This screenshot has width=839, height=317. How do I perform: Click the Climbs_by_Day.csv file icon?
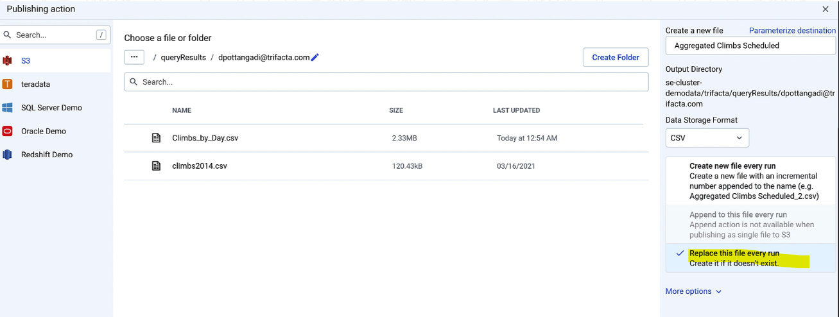tap(155, 138)
